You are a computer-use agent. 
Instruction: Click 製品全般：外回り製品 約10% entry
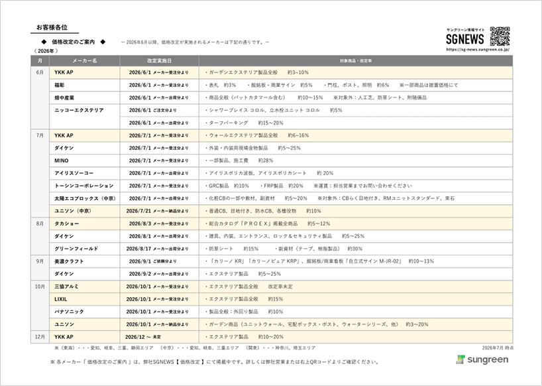[x=244, y=312]
